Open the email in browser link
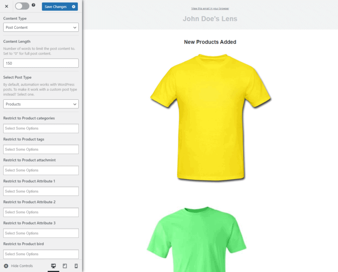338x272 pixels. pyautogui.click(x=210, y=8)
